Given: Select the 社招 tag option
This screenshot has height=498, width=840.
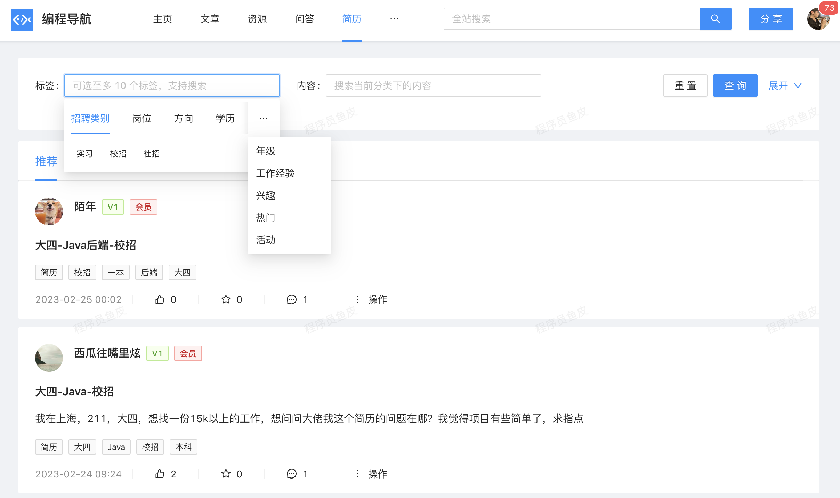Looking at the screenshot, I should 151,154.
